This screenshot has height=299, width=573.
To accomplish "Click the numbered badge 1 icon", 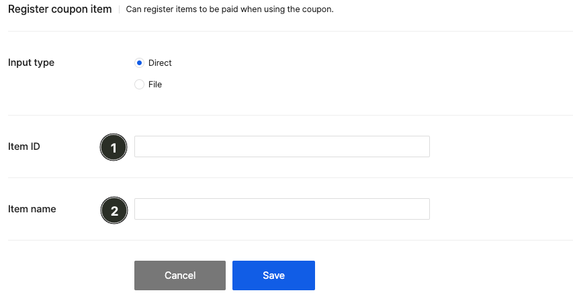I will [114, 147].
